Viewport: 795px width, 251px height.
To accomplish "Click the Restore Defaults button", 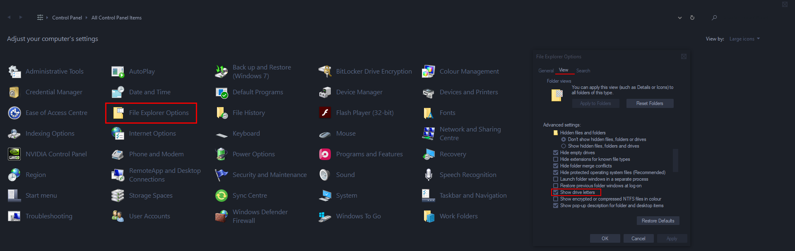I will [658, 221].
